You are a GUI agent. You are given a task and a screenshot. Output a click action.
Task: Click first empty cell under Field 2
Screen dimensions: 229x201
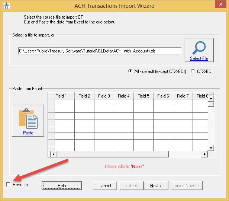[84, 103]
